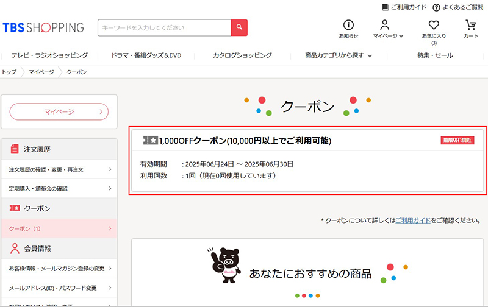The height and width of the screenshot is (307, 488).
Task: Select ドラマ・番組グッズ&DVD nav item
Action: pos(146,55)
